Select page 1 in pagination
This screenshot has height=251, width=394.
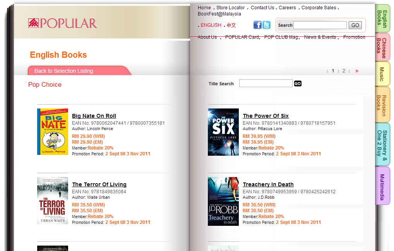pyautogui.click(x=333, y=71)
